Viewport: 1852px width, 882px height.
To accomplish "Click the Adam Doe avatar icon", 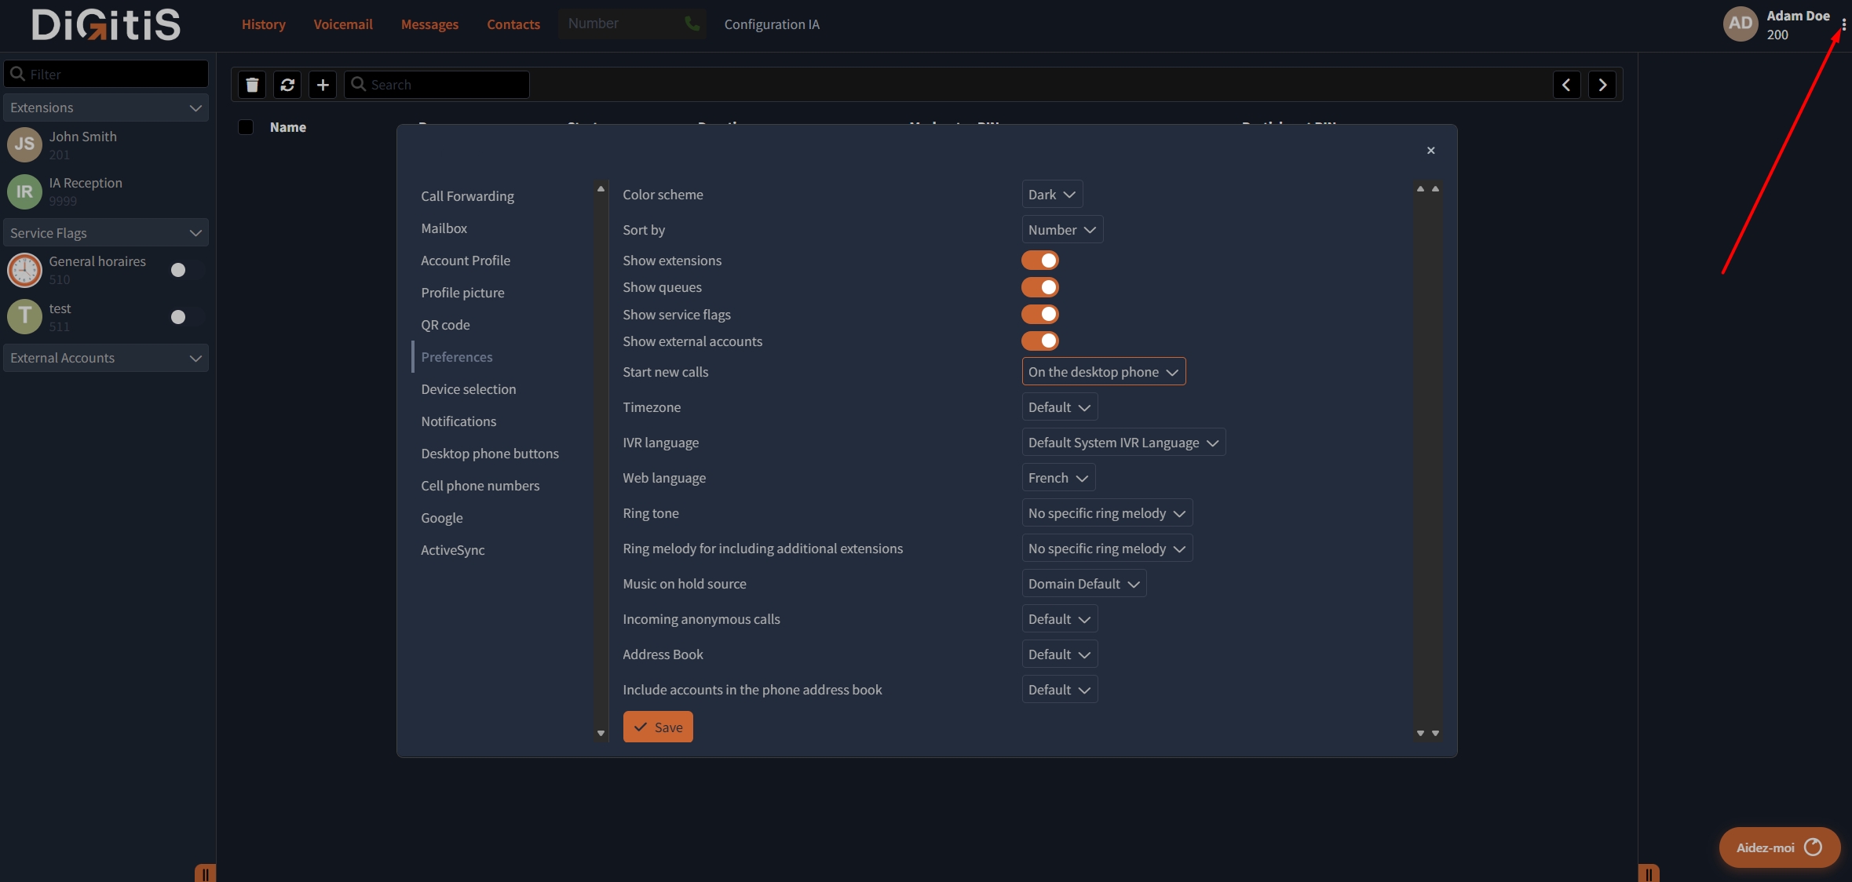I will coord(1740,24).
